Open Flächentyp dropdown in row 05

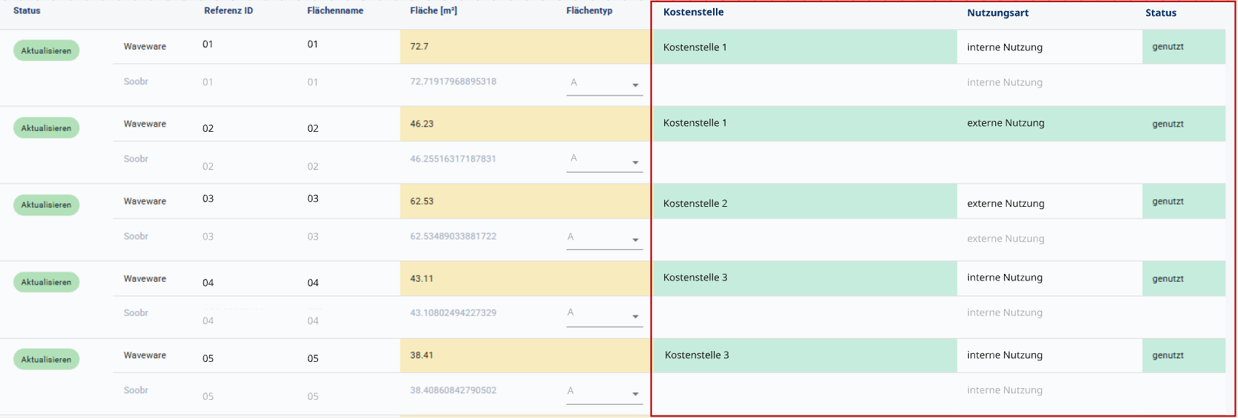click(604, 393)
